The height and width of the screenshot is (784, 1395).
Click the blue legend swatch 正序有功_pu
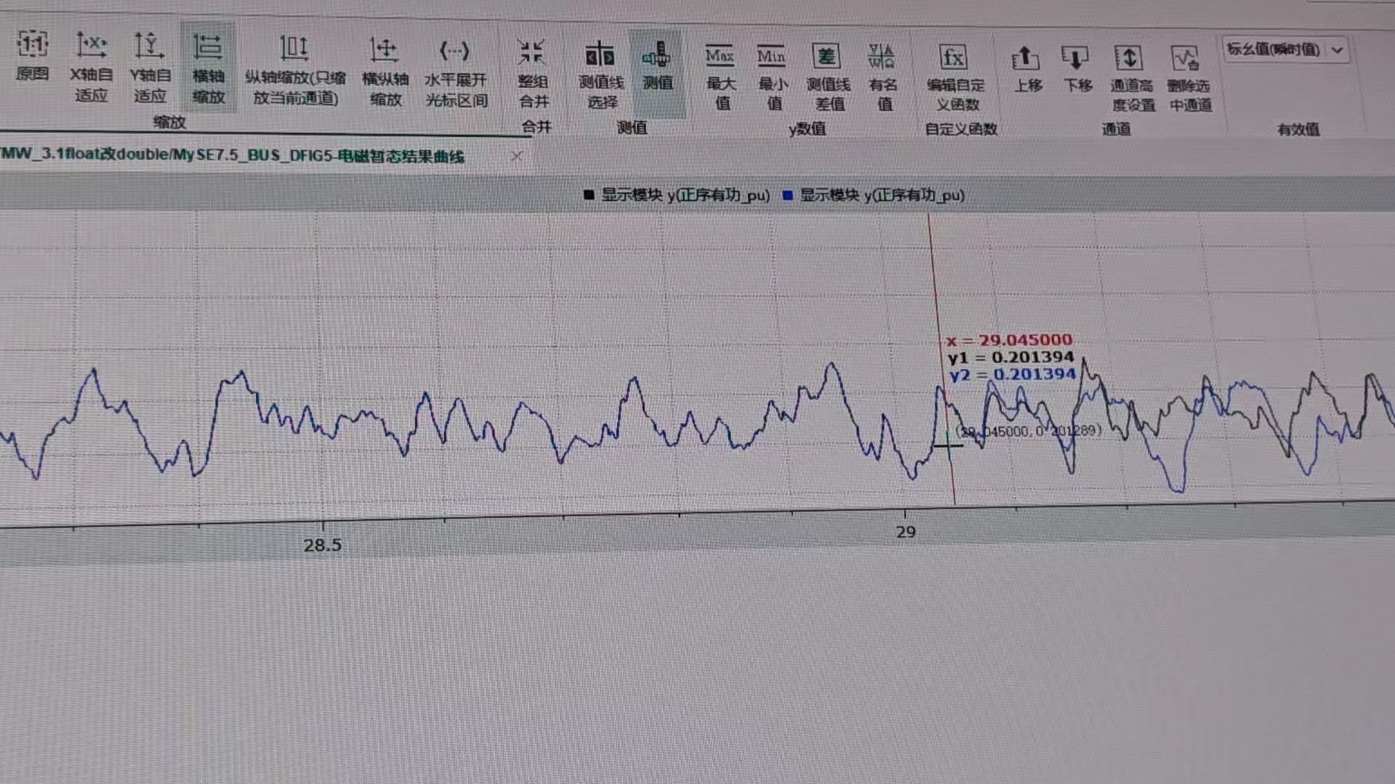[x=787, y=195]
